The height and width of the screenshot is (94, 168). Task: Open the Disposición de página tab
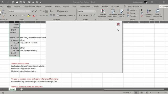[x=33, y=6]
